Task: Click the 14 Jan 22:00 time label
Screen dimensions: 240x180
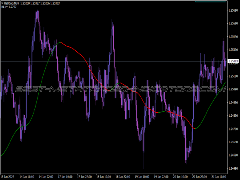Action: 46,177
